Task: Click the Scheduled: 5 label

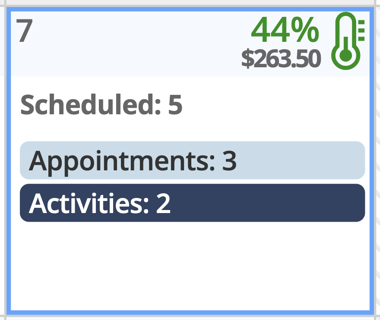Action: (x=101, y=105)
